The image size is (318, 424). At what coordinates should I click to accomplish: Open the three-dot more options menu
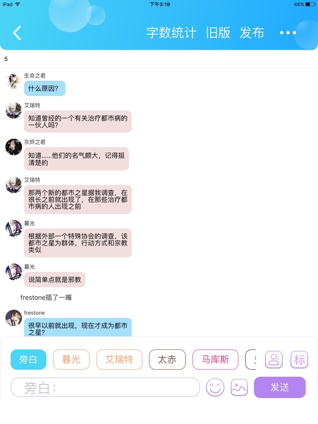point(288,33)
